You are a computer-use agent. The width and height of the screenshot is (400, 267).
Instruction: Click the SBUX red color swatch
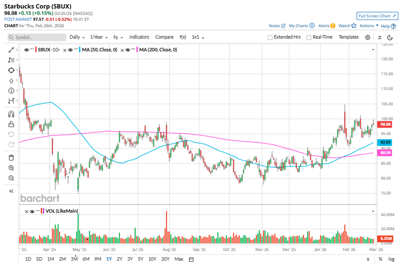(x=36, y=50)
